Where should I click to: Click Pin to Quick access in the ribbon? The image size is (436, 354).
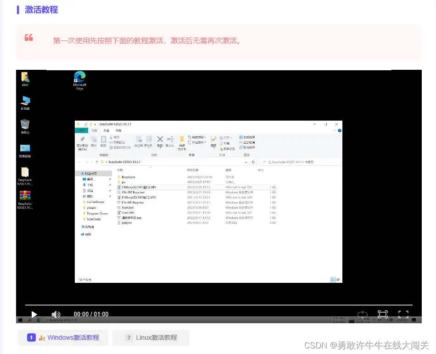pos(82,143)
